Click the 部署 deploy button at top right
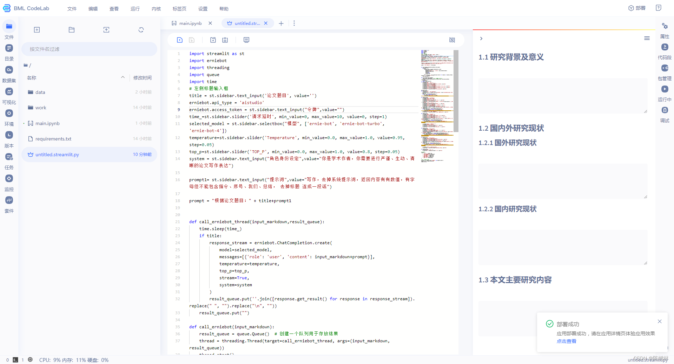 pos(637,8)
